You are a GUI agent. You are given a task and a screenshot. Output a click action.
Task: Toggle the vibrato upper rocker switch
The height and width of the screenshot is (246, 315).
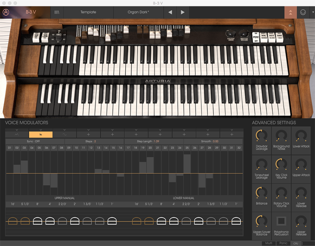[36, 37]
